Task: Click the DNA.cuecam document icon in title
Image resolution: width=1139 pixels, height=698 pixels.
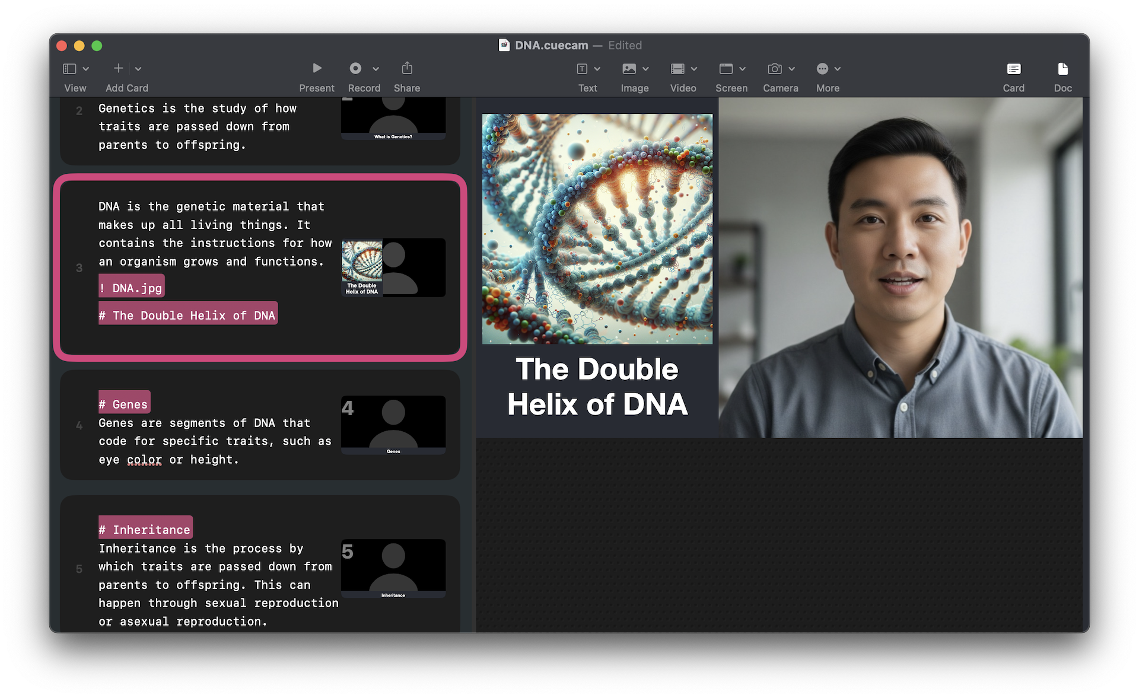Action: tap(504, 45)
